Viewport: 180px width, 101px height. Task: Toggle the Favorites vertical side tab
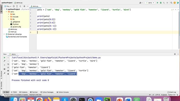click(1, 85)
